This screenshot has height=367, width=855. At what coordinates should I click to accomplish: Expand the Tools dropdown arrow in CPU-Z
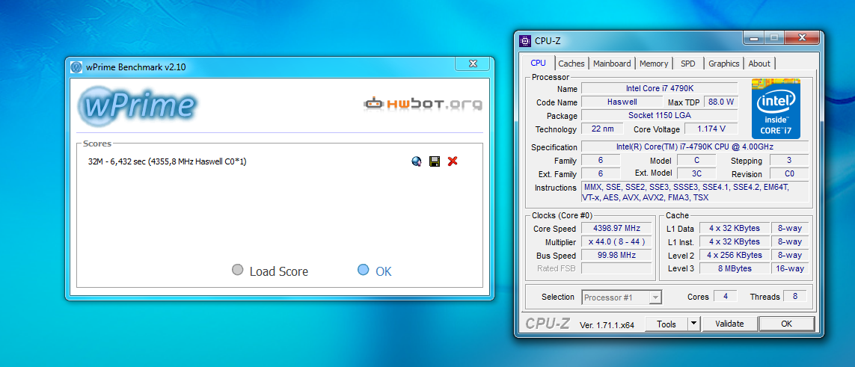click(x=693, y=324)
